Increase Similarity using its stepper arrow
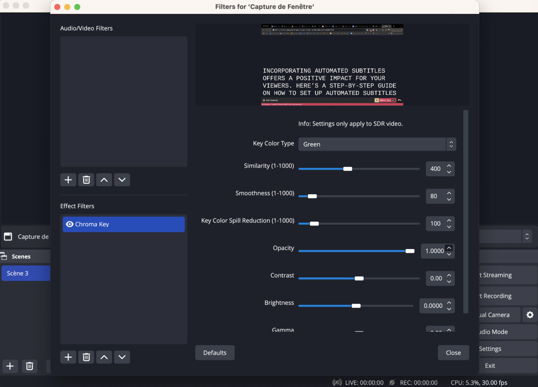The image size is (538, 387). click(449, 166)
